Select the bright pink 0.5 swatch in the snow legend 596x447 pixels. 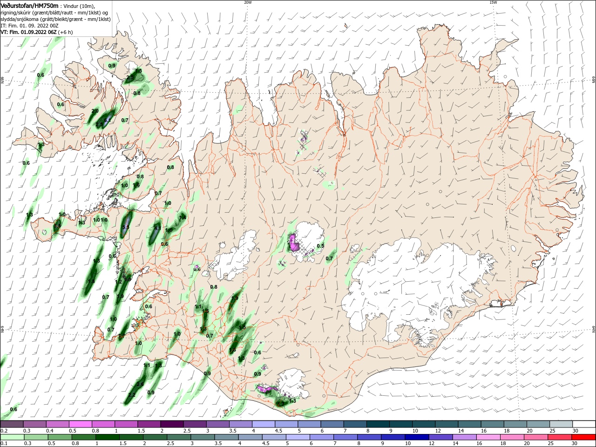point(80,424)
